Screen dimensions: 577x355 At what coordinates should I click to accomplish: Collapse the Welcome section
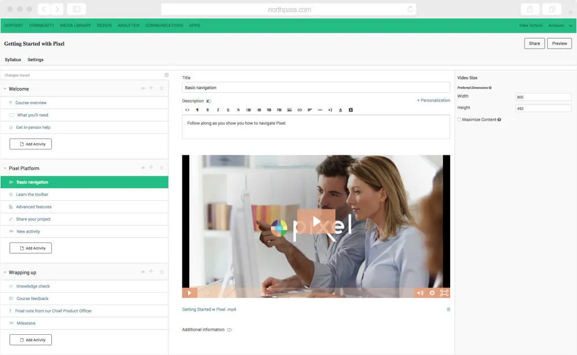[x=5, y=89]
